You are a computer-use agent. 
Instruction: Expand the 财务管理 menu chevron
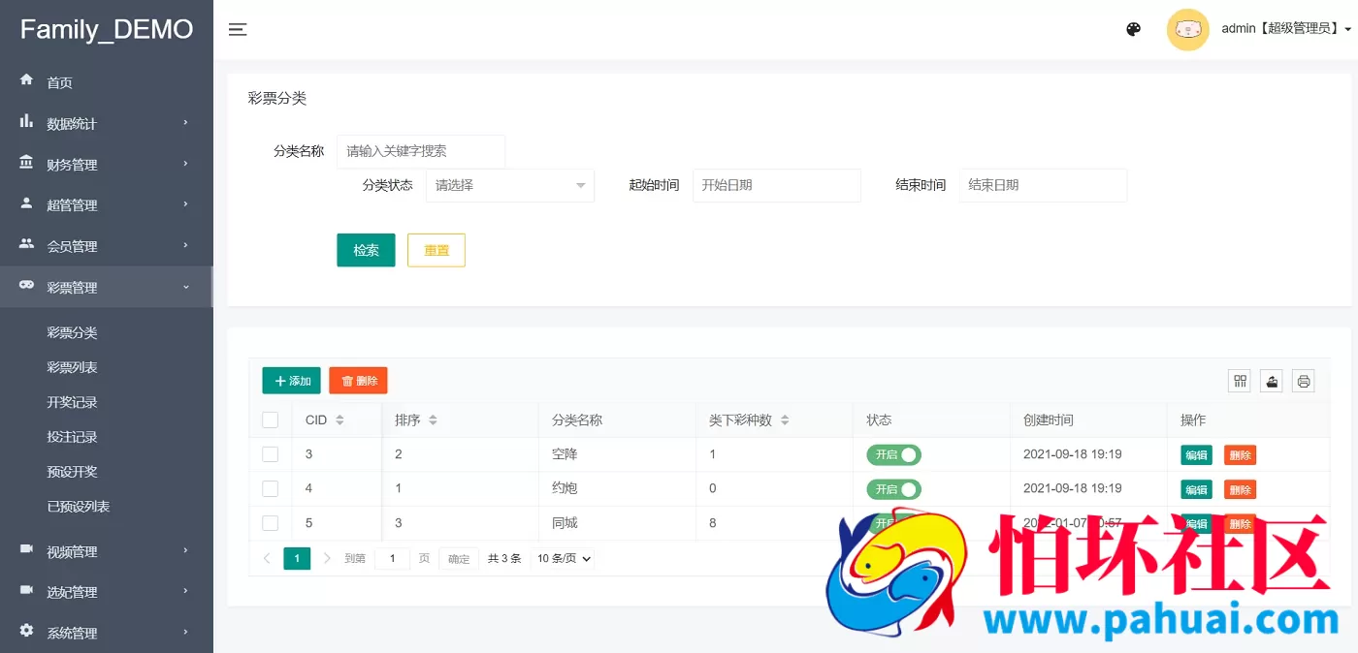(x=185, y=164)
